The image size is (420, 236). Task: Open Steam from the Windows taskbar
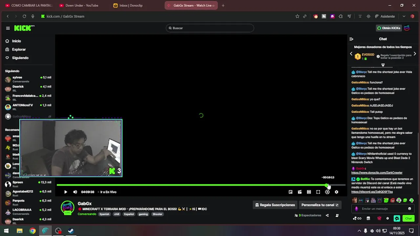coord(71,231)
